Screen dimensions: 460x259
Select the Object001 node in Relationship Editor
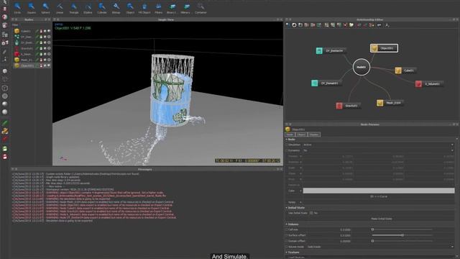pyautogui.click(x=384, y=48)
